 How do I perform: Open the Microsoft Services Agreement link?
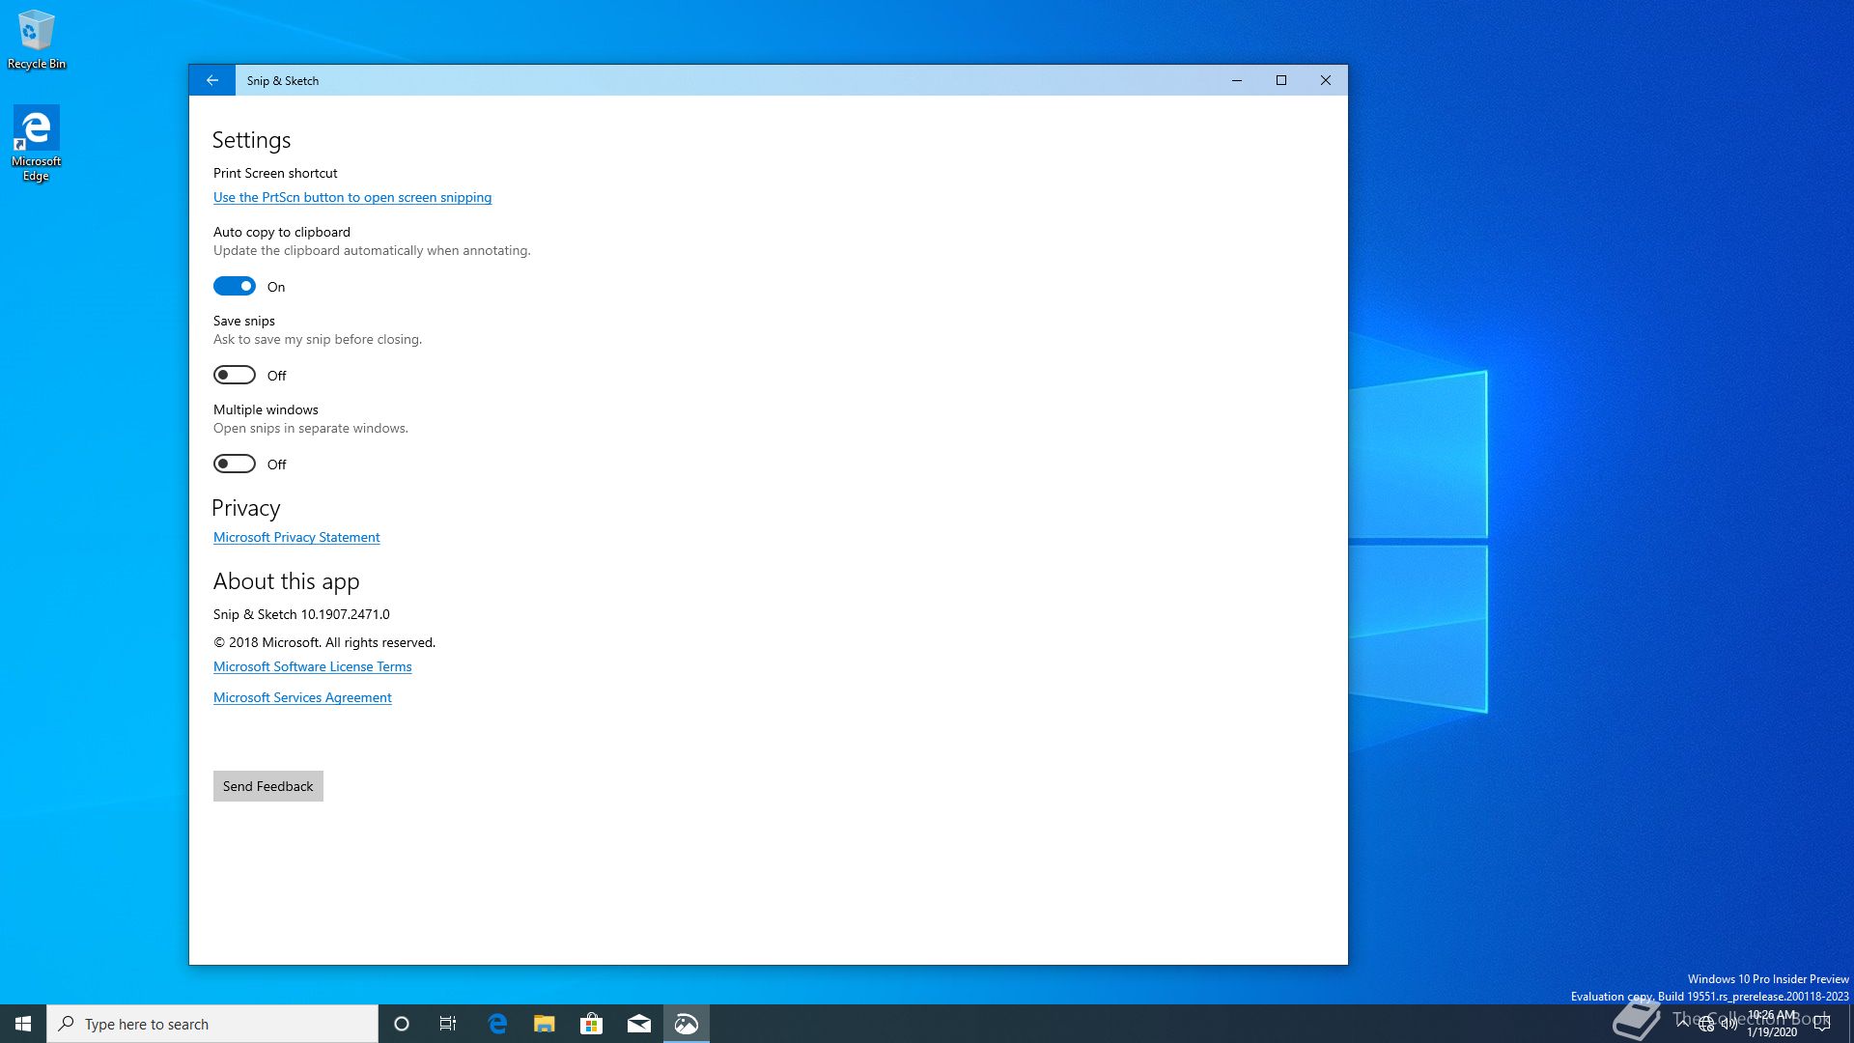pyautogui.click(x=302, y=697)
